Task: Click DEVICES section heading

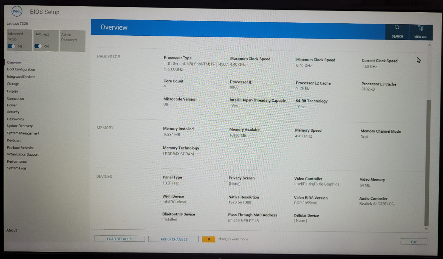Action: [x=104, y=176]
